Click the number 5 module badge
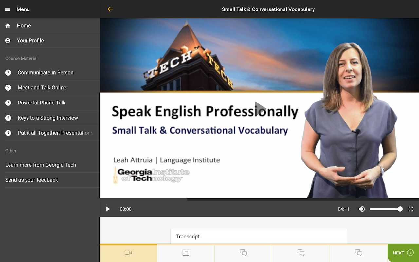Viewport: 419px width, 262px height. pyautogui.click(x=8, y=133)
